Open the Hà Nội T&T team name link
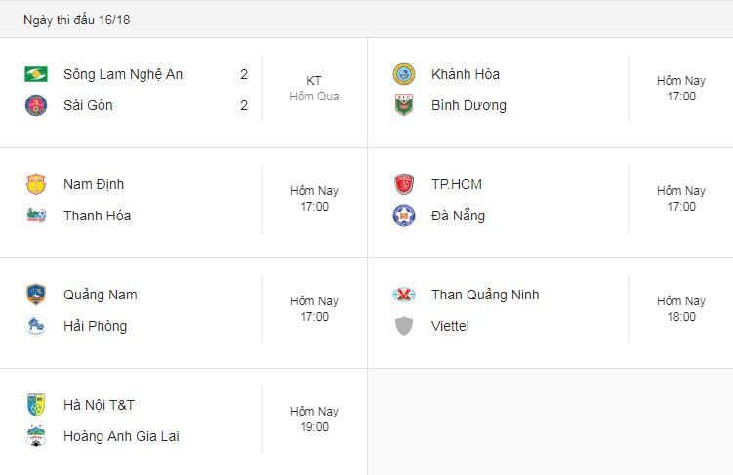The image size is (733, 475). [99, 405]
